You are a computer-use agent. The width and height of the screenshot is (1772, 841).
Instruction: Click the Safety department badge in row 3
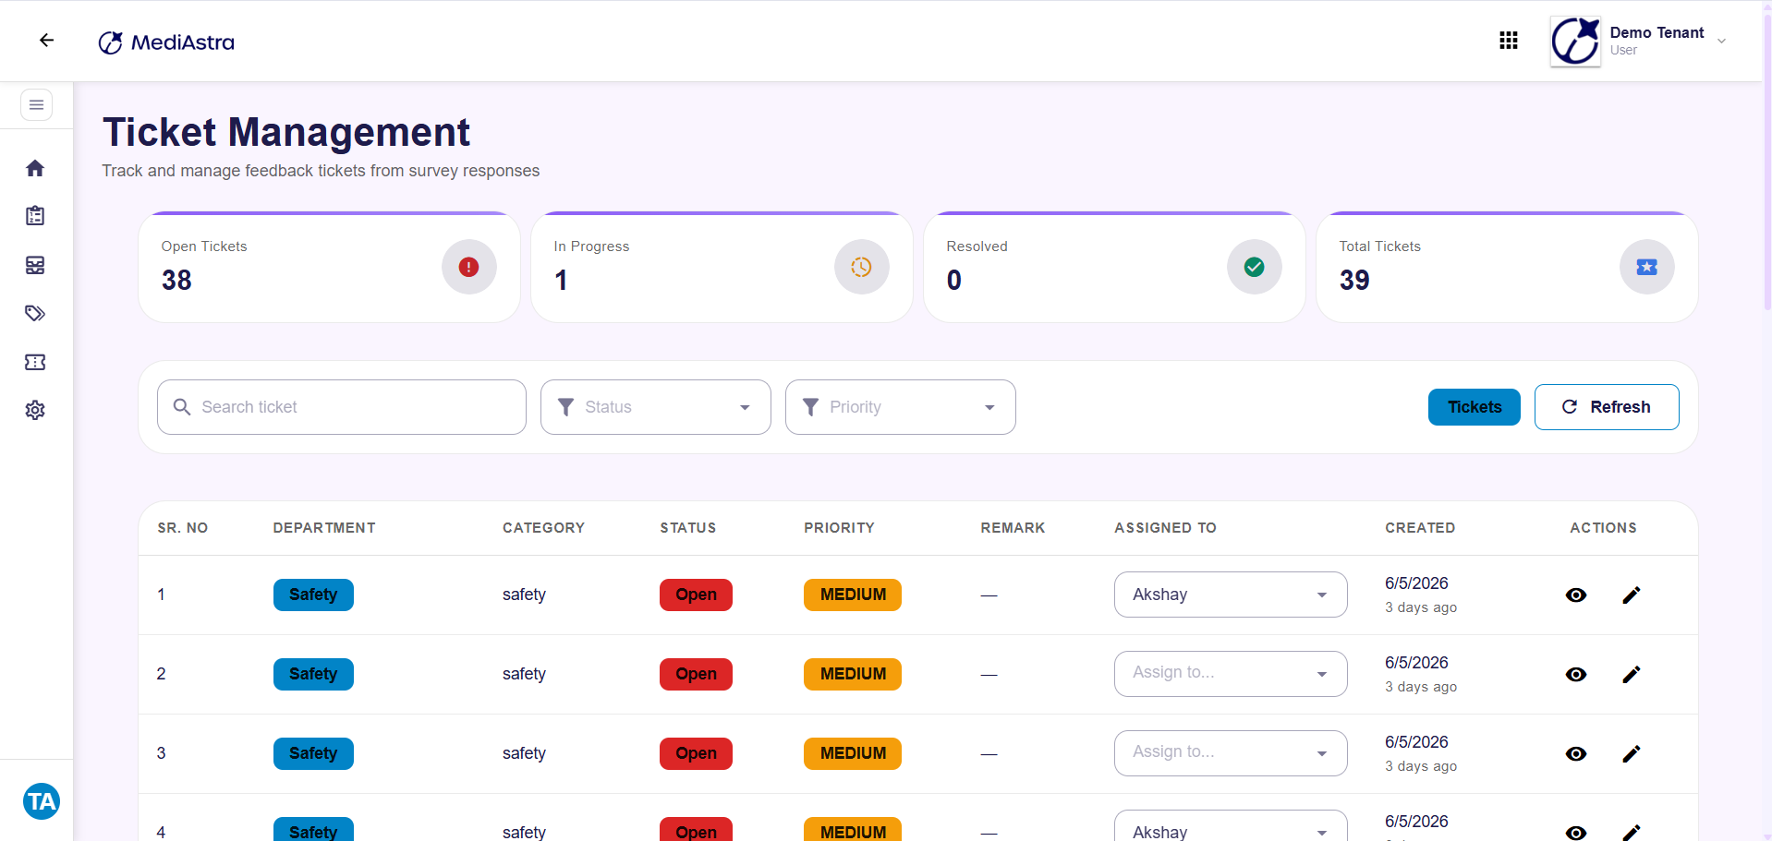(x=313, y=753)
